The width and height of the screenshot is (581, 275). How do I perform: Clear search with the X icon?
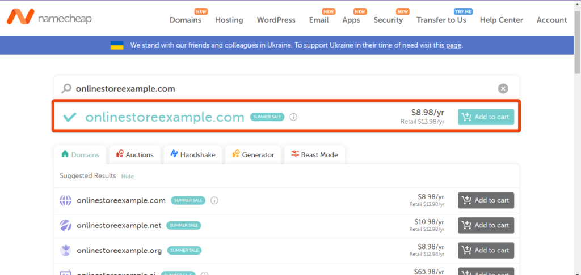coord(503,88)
